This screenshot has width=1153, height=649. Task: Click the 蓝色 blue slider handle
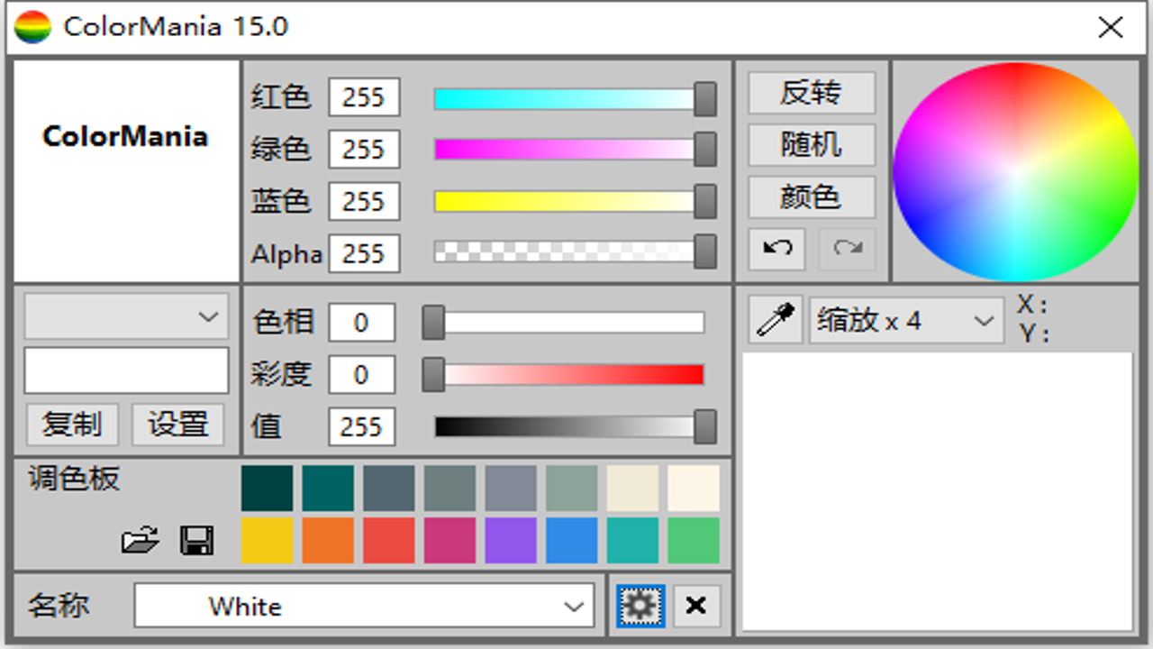705,201
